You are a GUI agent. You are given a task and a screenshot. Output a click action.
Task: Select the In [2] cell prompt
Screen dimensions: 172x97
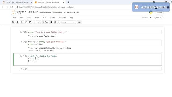pos(23,32)
